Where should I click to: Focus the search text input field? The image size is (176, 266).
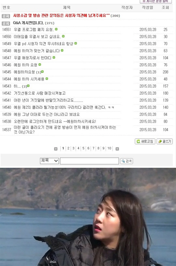point(89,161)
